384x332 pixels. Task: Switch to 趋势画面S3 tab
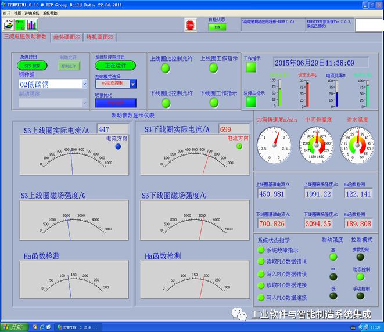point(67,37)
